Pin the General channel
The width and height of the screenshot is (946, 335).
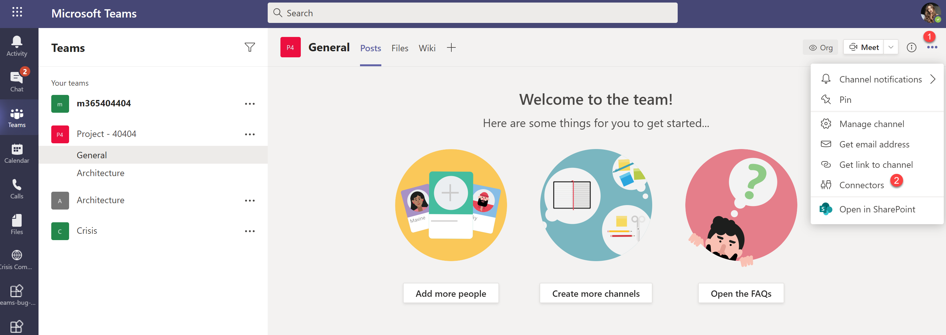[845, 100]
